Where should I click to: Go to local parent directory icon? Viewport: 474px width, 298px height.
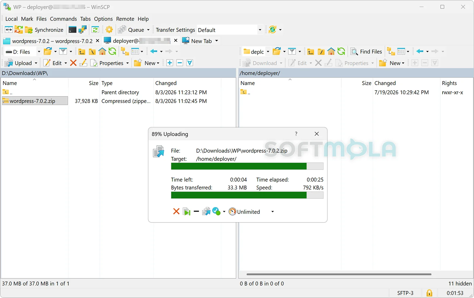tap(82, 52)
